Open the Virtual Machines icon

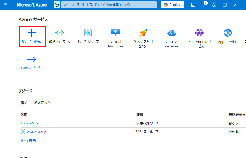[x=116, y=32]
